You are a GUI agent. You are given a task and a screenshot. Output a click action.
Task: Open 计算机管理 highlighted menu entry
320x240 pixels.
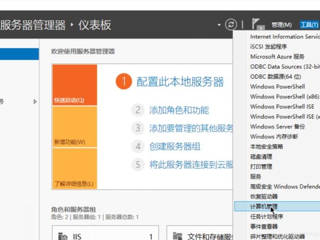click(277, 206)
